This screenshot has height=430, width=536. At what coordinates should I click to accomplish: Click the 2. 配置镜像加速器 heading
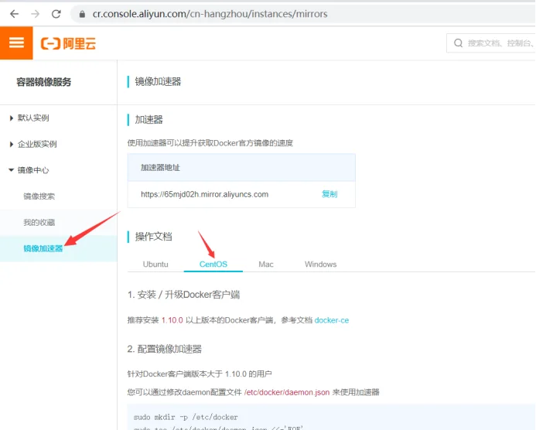[165, 349]
